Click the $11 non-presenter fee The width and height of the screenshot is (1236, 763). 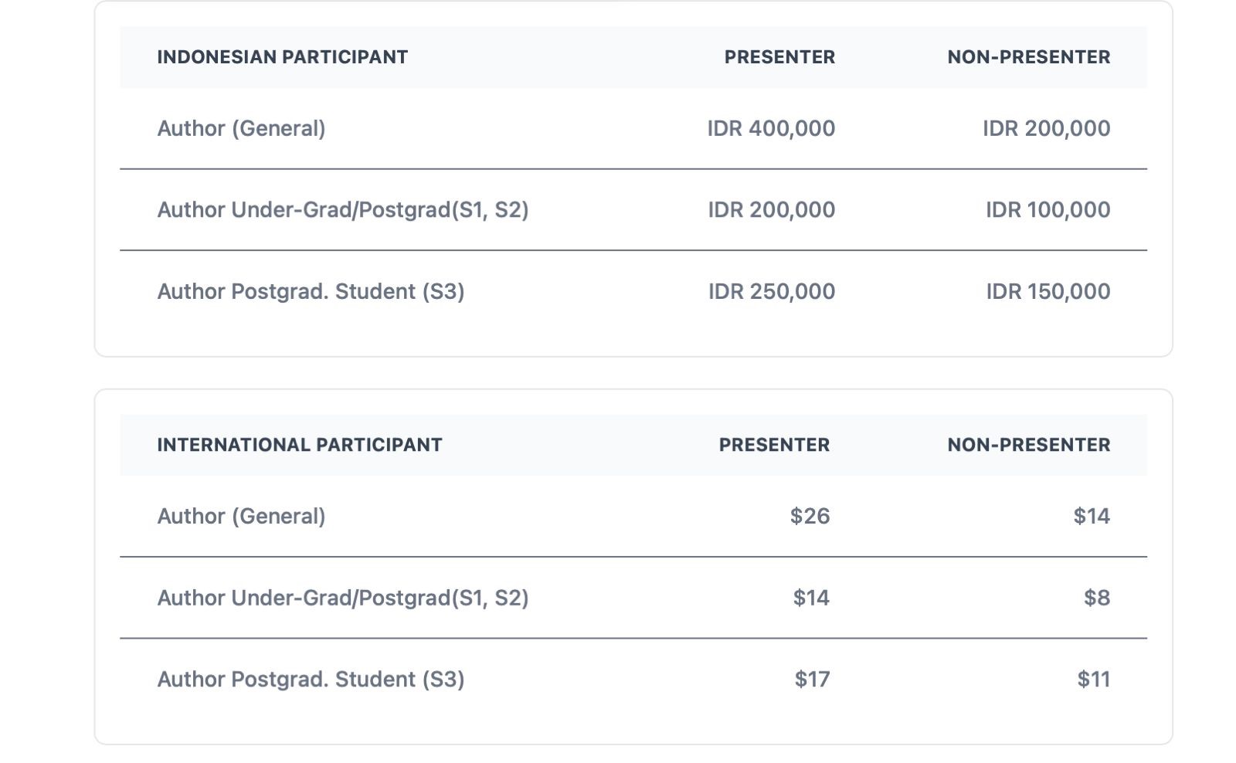1093,680
